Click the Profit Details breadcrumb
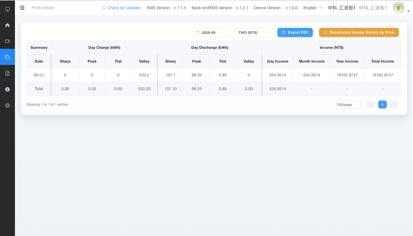The width and height of the screenshot is (413, 236). tap(43, 8)
